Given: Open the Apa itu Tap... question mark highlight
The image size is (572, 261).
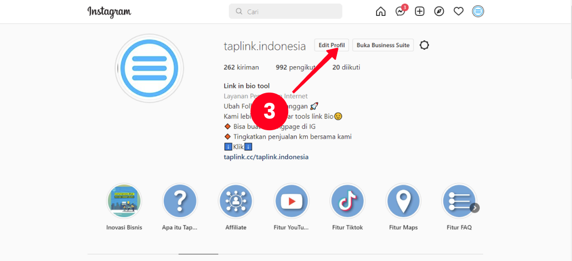Looking at the screenshot, I should 180,201.
